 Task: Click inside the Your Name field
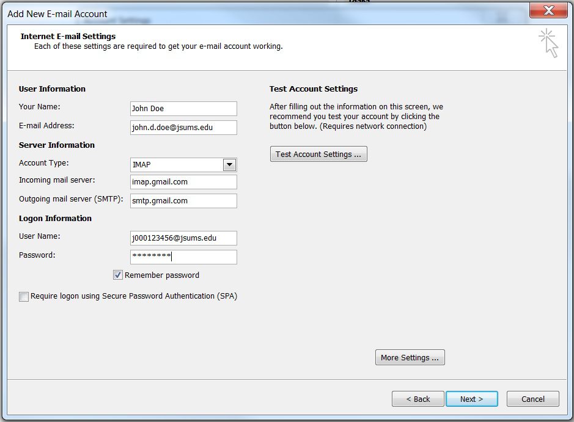pyautogui.click(x=182, y=108)
